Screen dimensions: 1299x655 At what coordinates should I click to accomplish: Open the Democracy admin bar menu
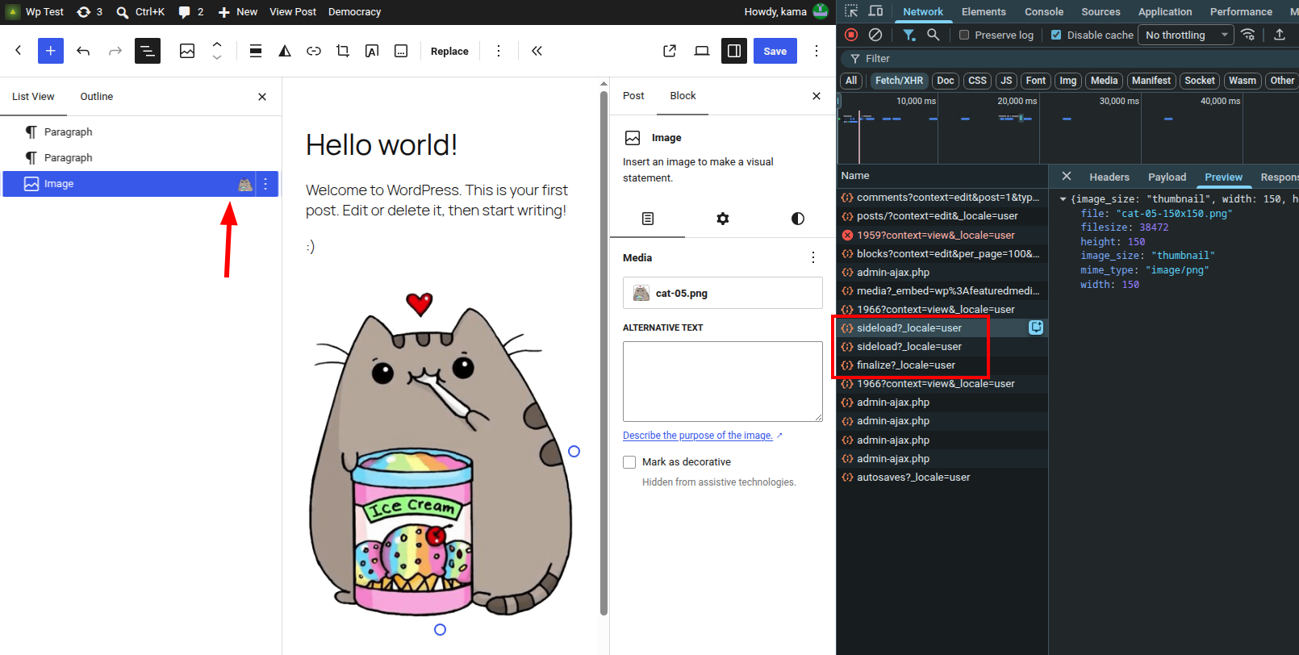[x=354, y=12]
